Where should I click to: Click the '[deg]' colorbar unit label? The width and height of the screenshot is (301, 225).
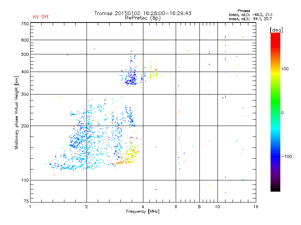pyautogui.click(x=276, y=30)
